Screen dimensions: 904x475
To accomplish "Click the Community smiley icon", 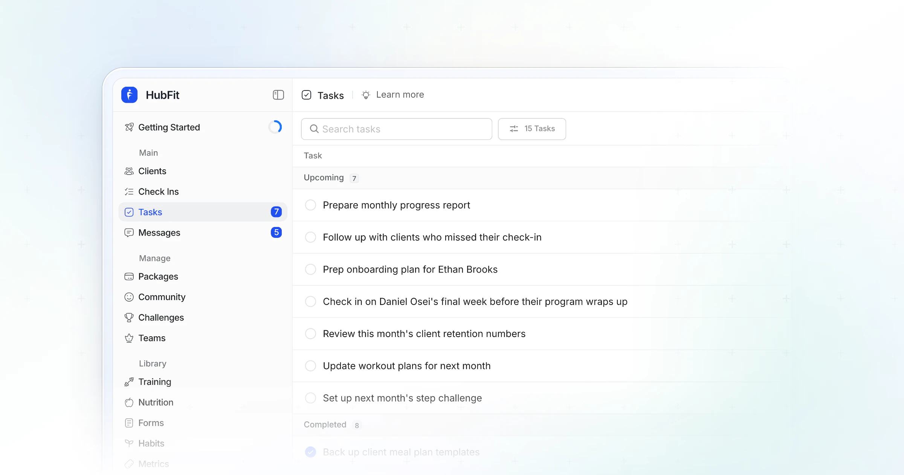I will click(129, 297).
